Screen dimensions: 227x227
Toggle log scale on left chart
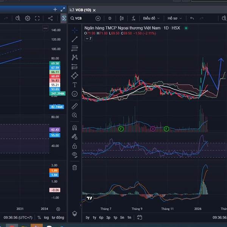pyautogui.click(x=46, y=218)
